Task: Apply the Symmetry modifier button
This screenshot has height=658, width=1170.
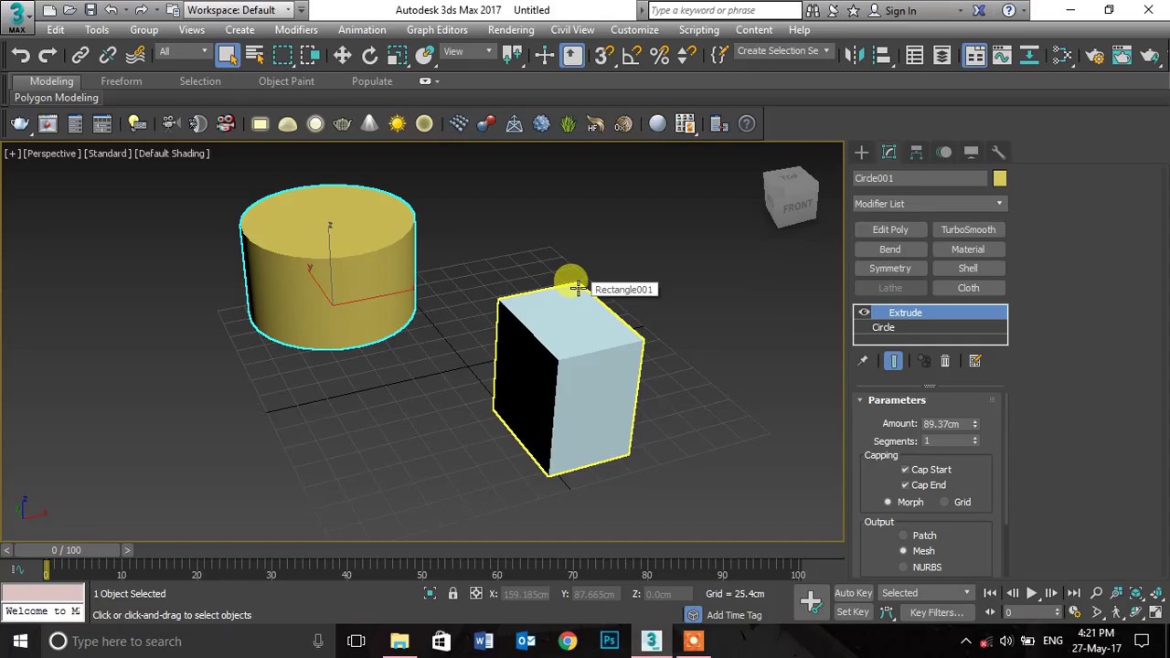Action: (890, 269)
